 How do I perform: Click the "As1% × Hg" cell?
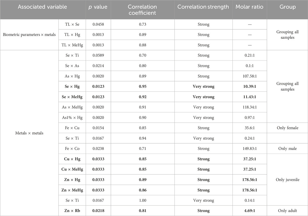point(72,118)
